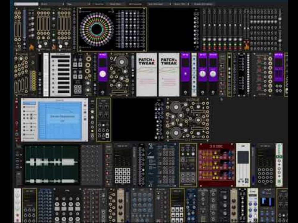Image resolution: width=298 pixels, height=223 pixels.
Task: Open the Sort order dropdown
Action: (x=159, y=4)
